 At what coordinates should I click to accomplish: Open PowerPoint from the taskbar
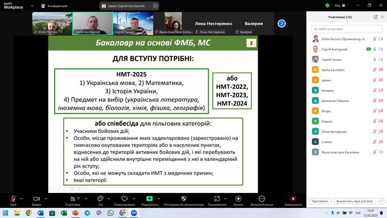[75, 213]
